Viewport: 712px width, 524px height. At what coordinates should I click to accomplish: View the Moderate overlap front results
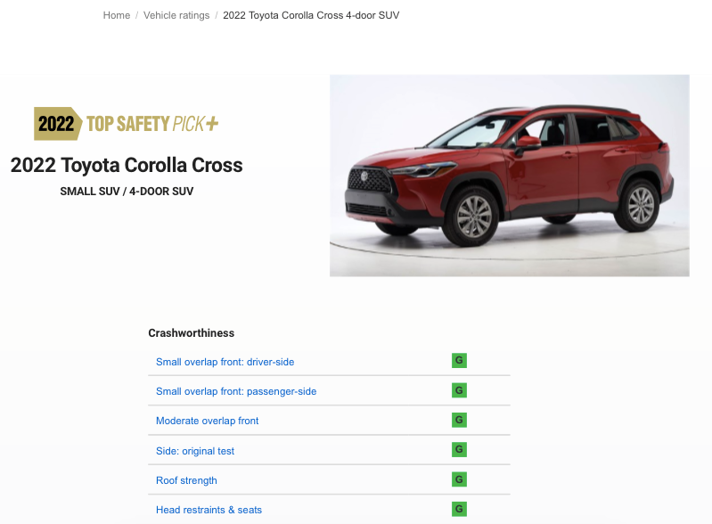coord(207,421)
